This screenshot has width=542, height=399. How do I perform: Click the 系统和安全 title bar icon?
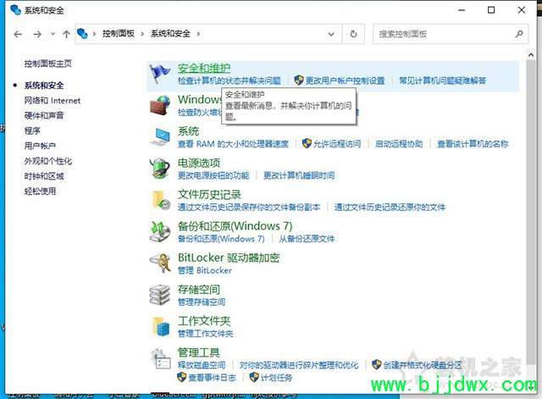(15, 10)
